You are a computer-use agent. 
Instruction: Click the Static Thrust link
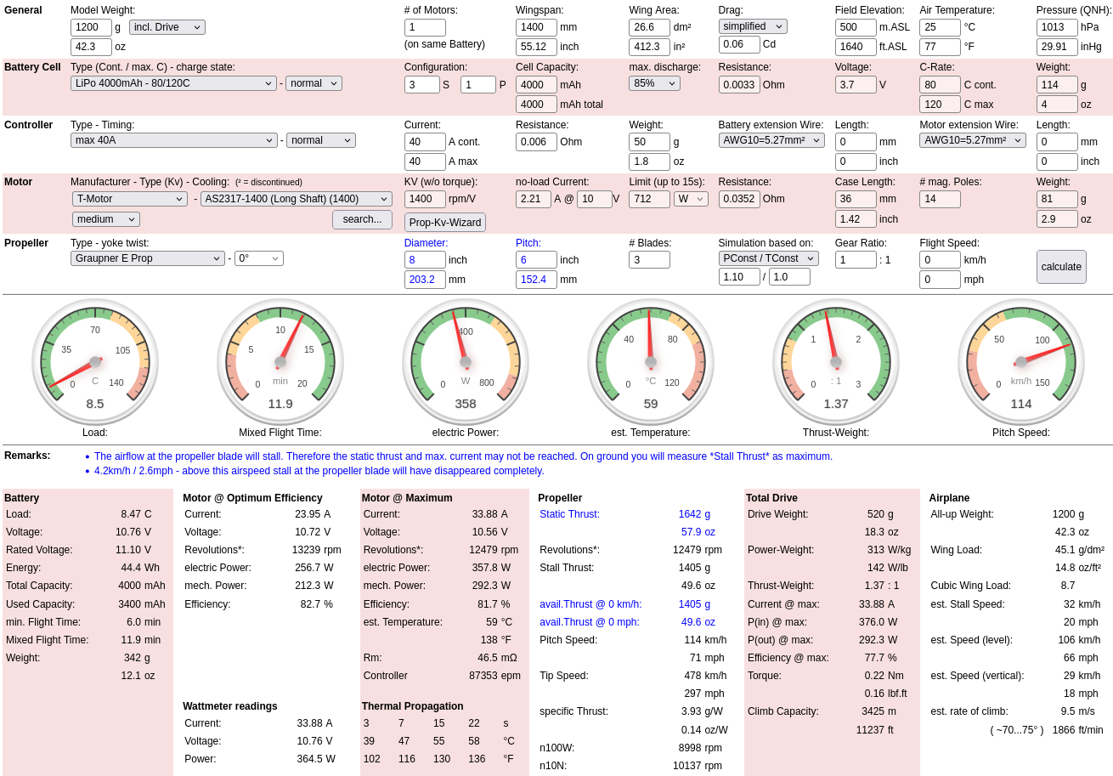point(569,514)
